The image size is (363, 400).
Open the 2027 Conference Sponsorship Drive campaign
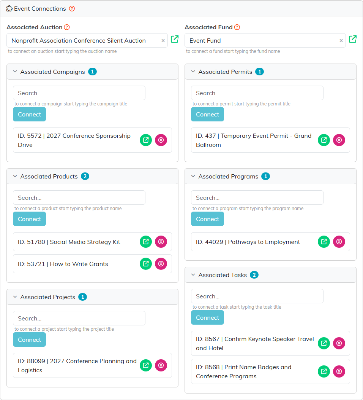point(146,140)
